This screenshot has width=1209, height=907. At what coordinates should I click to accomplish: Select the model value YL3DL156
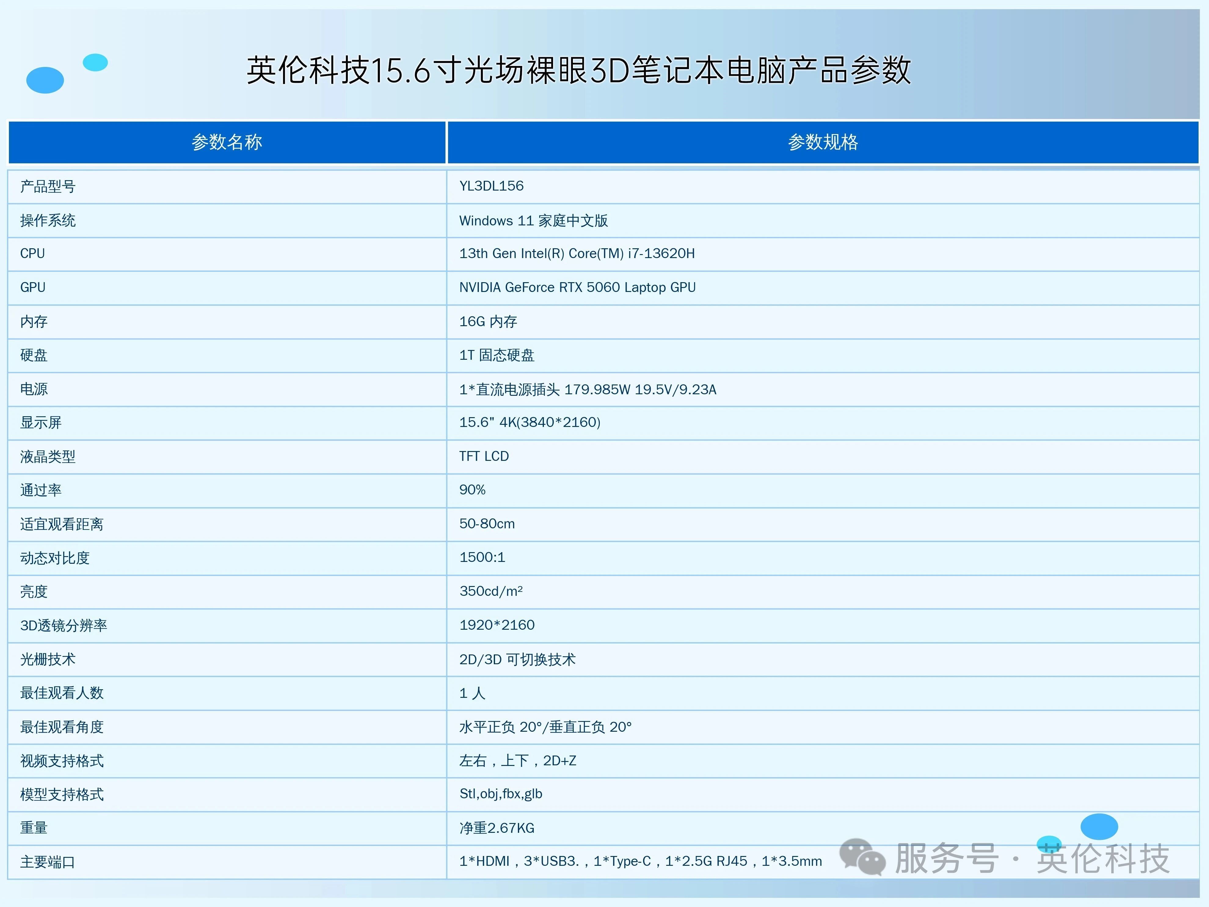point(491,186)
